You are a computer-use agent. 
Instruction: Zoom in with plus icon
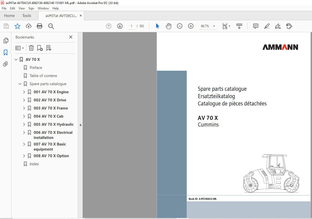tap(191, 26)
